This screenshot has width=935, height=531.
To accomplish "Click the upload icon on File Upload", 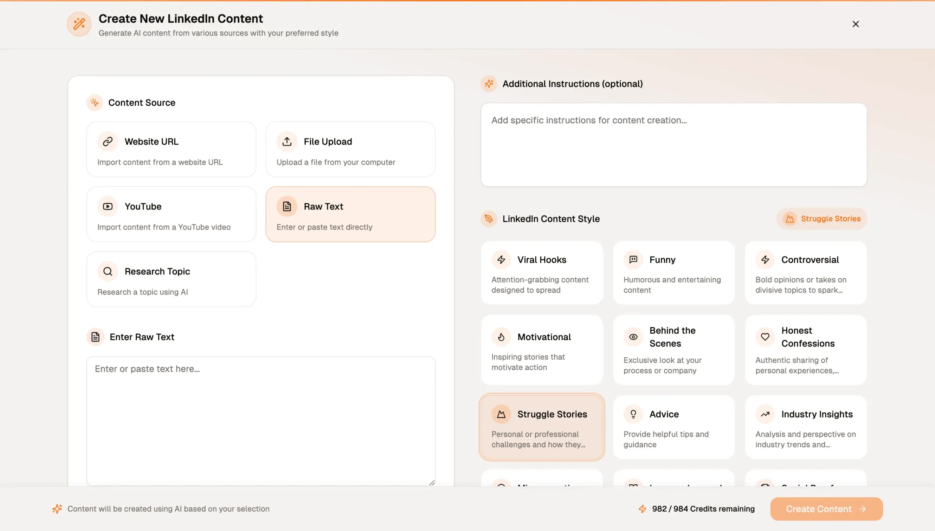I will [287, 142].
